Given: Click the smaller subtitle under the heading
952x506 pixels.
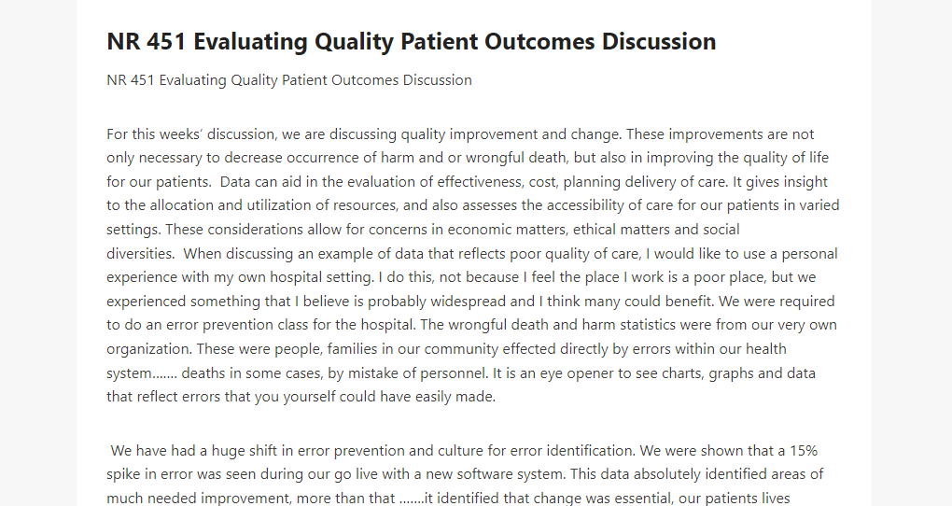Looking at the screenshot, I should 289,80.
